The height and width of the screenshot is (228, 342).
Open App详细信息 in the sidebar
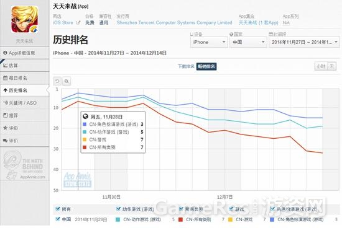25,53
